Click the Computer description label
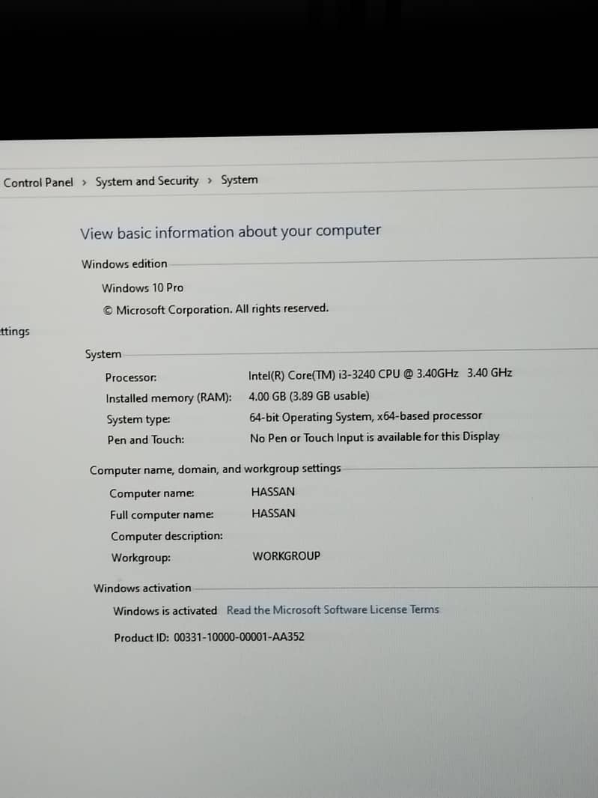 tap(167, 537)
